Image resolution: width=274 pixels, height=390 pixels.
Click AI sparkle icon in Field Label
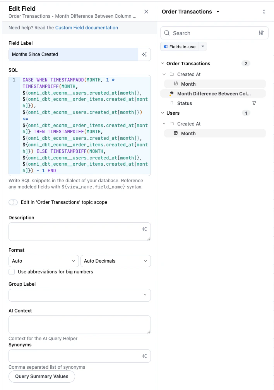click(144, 54)
